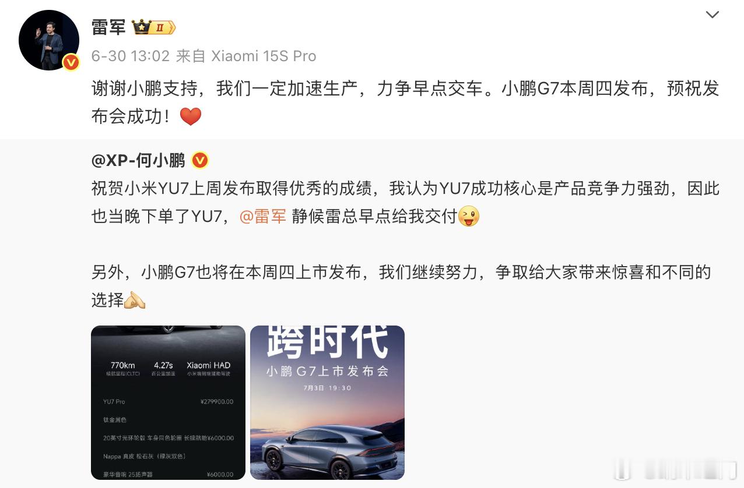Click the gold crown membership badge
Viewport: 744px width, 488px height.
pos(154,27)
